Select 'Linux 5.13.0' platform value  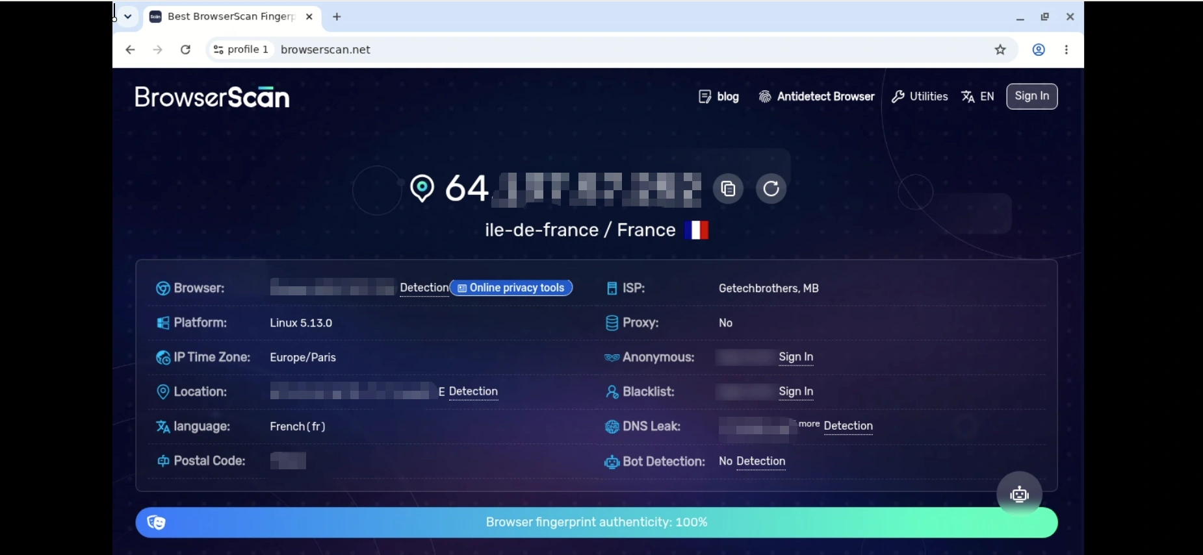point(301,323)
